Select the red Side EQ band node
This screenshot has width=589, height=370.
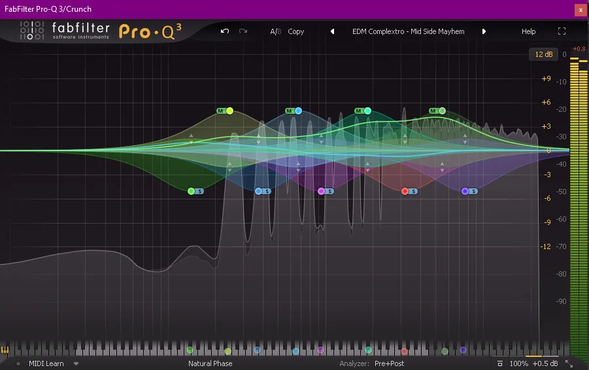pyautogui.click(x=405, y=191)
